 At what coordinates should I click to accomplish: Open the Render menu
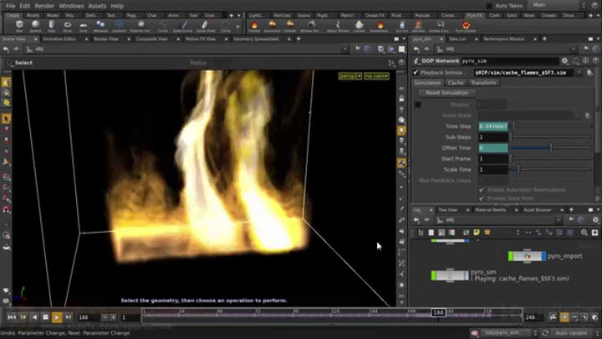tap(45, 5)
